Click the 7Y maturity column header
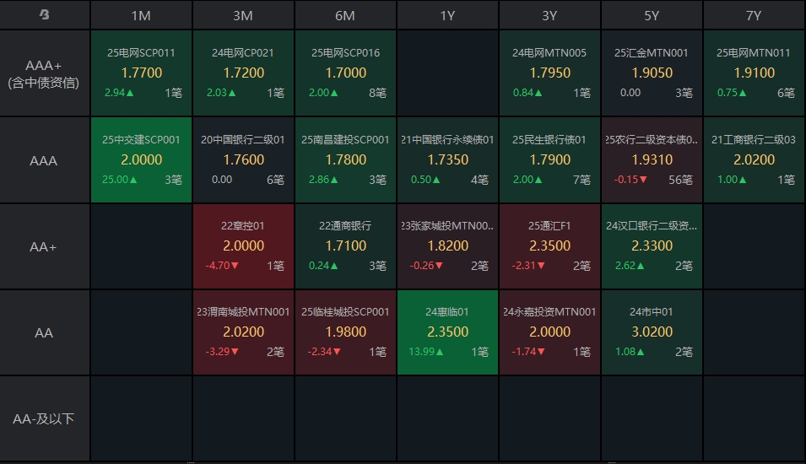Screen dimensions: 806x464 [754, 15]
